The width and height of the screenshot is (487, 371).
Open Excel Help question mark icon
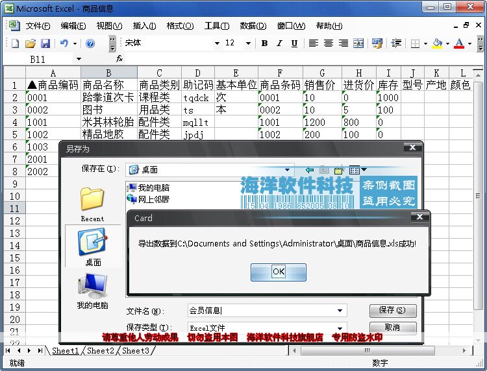pos(90,43)
